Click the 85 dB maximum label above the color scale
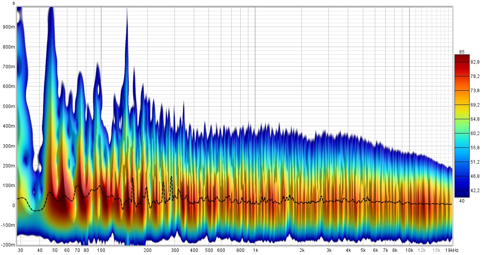 pyautogui.click(x=461, y=52)
